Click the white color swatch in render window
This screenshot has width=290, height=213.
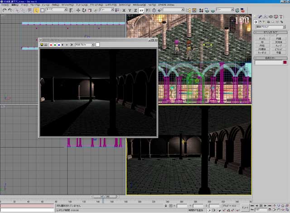pos(98,44)
